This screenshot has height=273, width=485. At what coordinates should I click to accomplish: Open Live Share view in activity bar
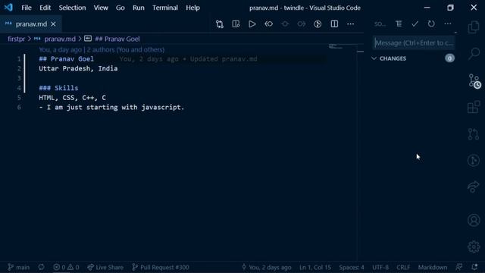(474, 187)
